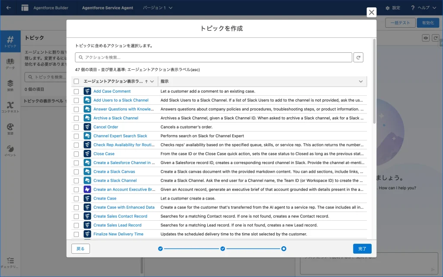Image resolution: width=443 pixels, height=277 pixels.
Task: Click the first completed progress step marker
Action: click(x=161, y=249)
